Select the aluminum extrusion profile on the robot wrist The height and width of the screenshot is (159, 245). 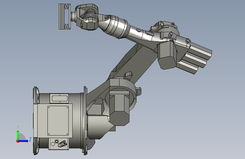coord(65,16)
